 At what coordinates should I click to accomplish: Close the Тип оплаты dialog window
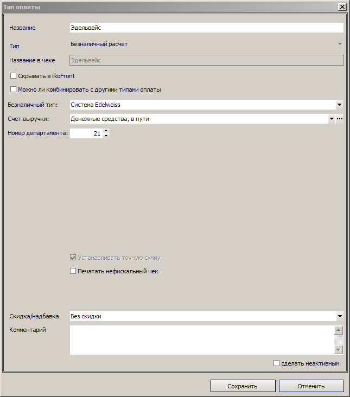pyautogui.click(x=342, y=7)
